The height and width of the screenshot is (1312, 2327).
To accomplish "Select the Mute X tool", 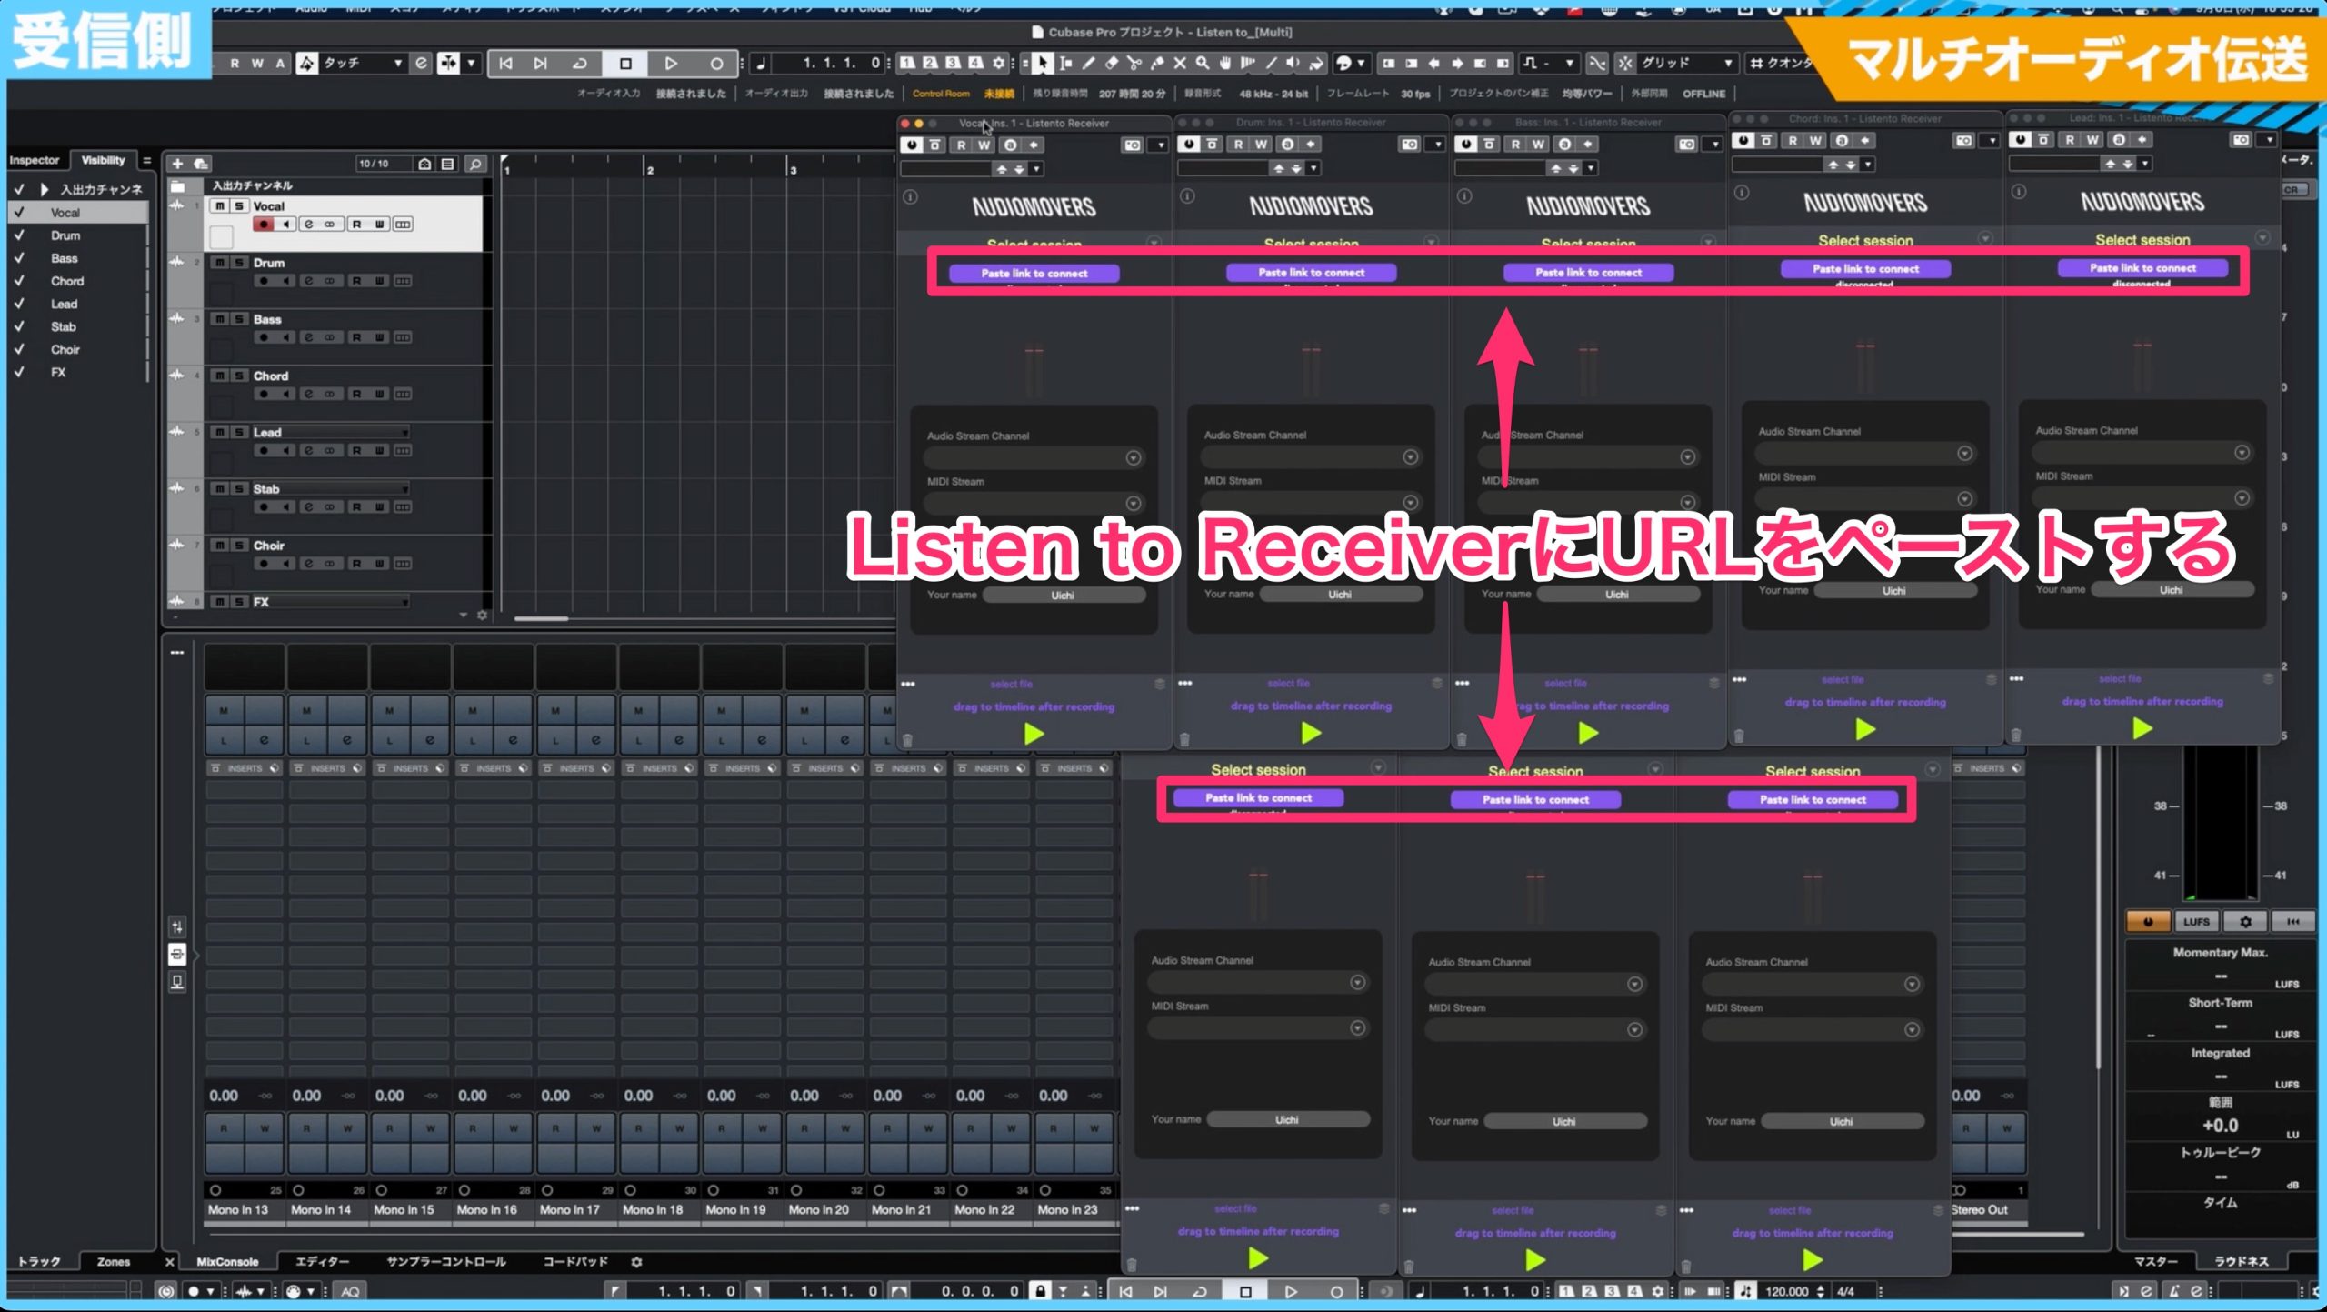I will pos(1179,64).
